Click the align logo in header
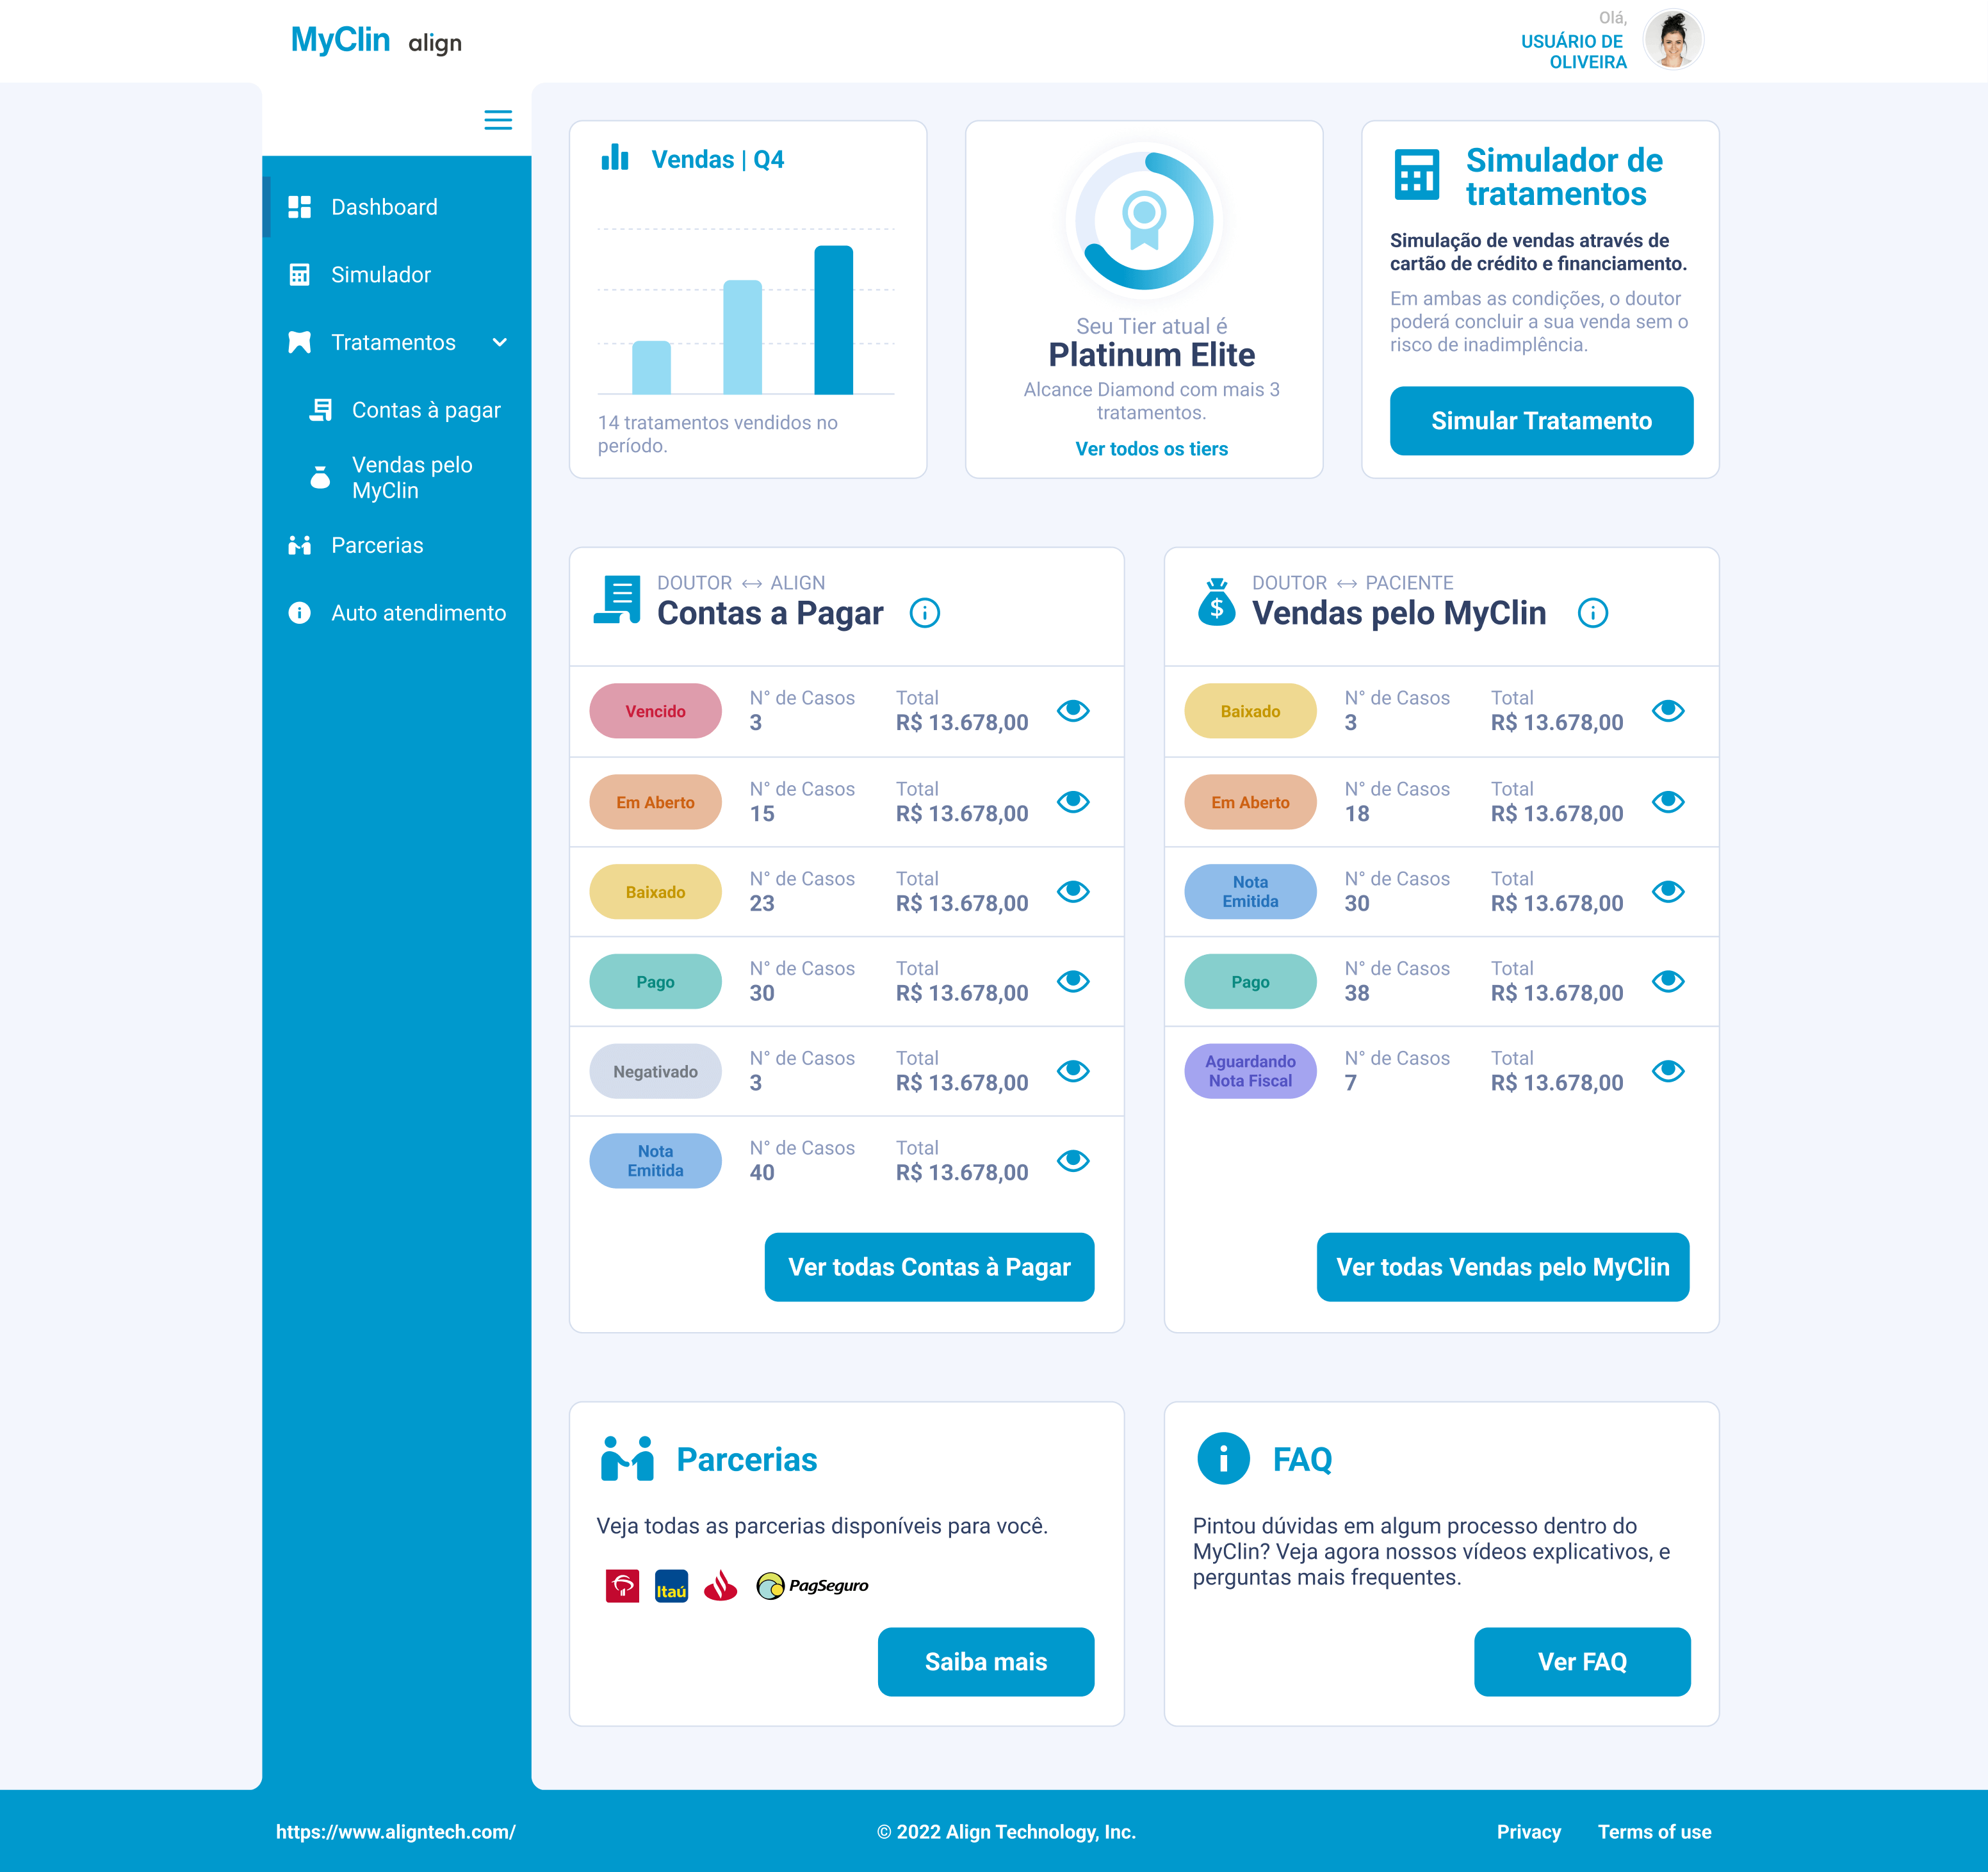 [435, 43]
